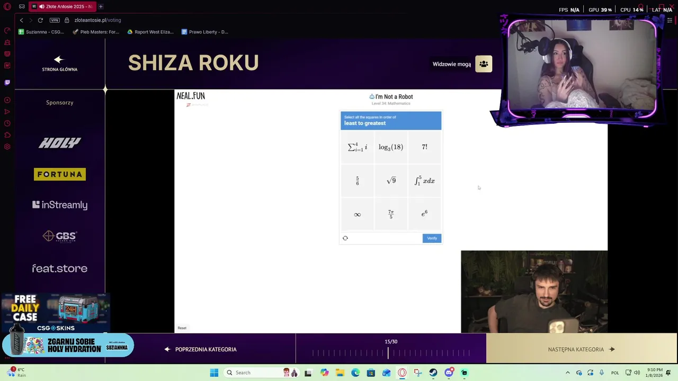Image resolution: width=678 pixels, height=381 pixels.
Task: Go to Następna Kategoria
Action: coord(581,349)
